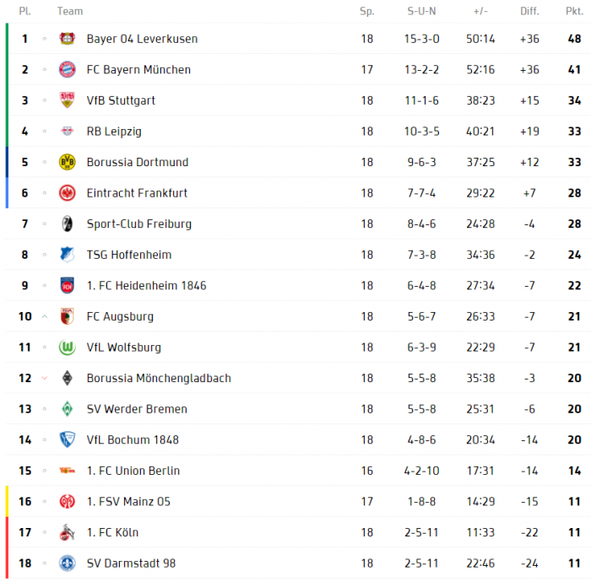Click the VfL Wolfsburg green logo
591x582 pixels.
tap(68, 348)
